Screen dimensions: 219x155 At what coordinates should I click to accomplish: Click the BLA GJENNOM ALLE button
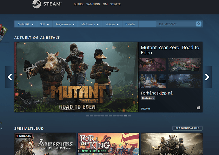coord(188,128)
